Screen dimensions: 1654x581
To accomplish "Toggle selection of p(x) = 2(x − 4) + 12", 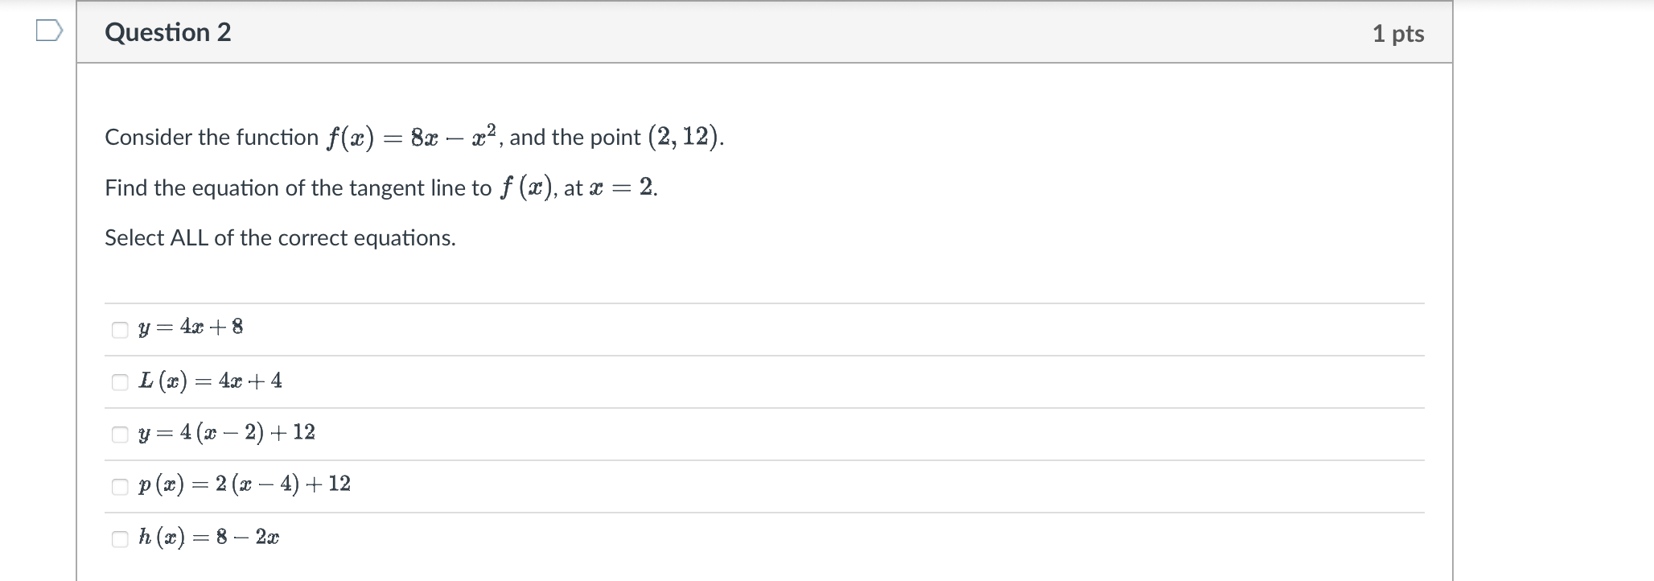I will click(117, 484).
